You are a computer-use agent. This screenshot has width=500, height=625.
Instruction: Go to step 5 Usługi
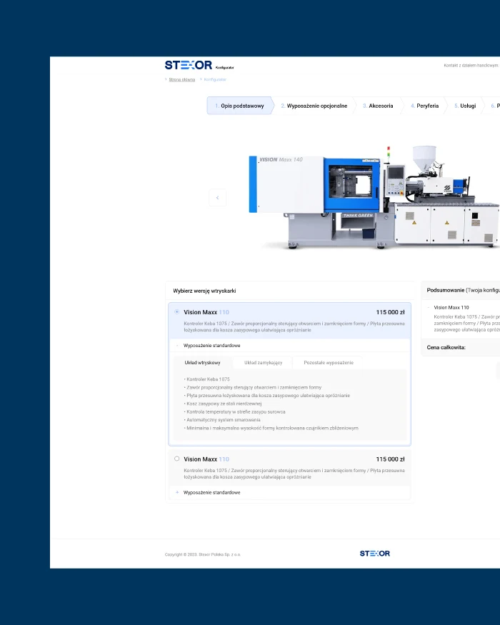465,106
